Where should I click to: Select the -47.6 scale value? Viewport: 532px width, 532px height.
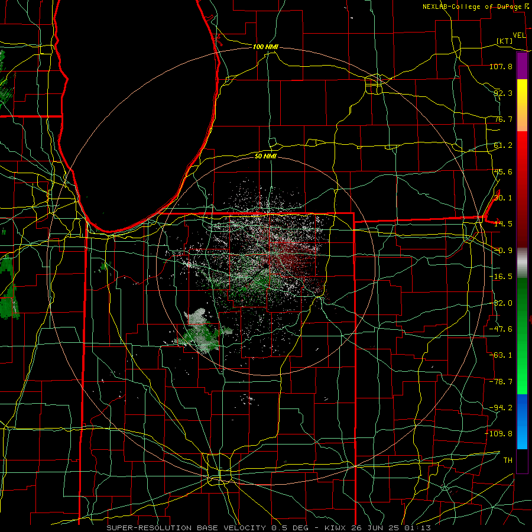501,329
